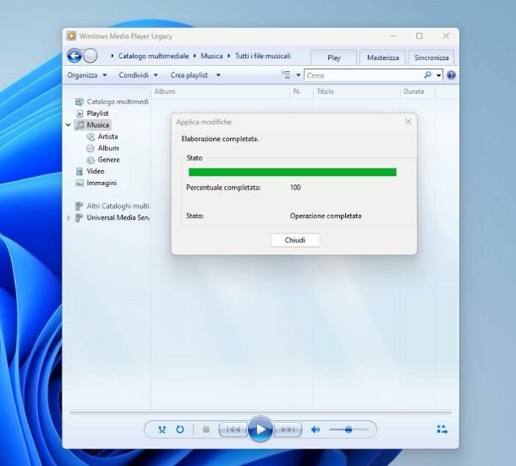Viewport: 516px width, 466px height.
Task: Click the Chiudi button
Action: [x=294, y=240]
